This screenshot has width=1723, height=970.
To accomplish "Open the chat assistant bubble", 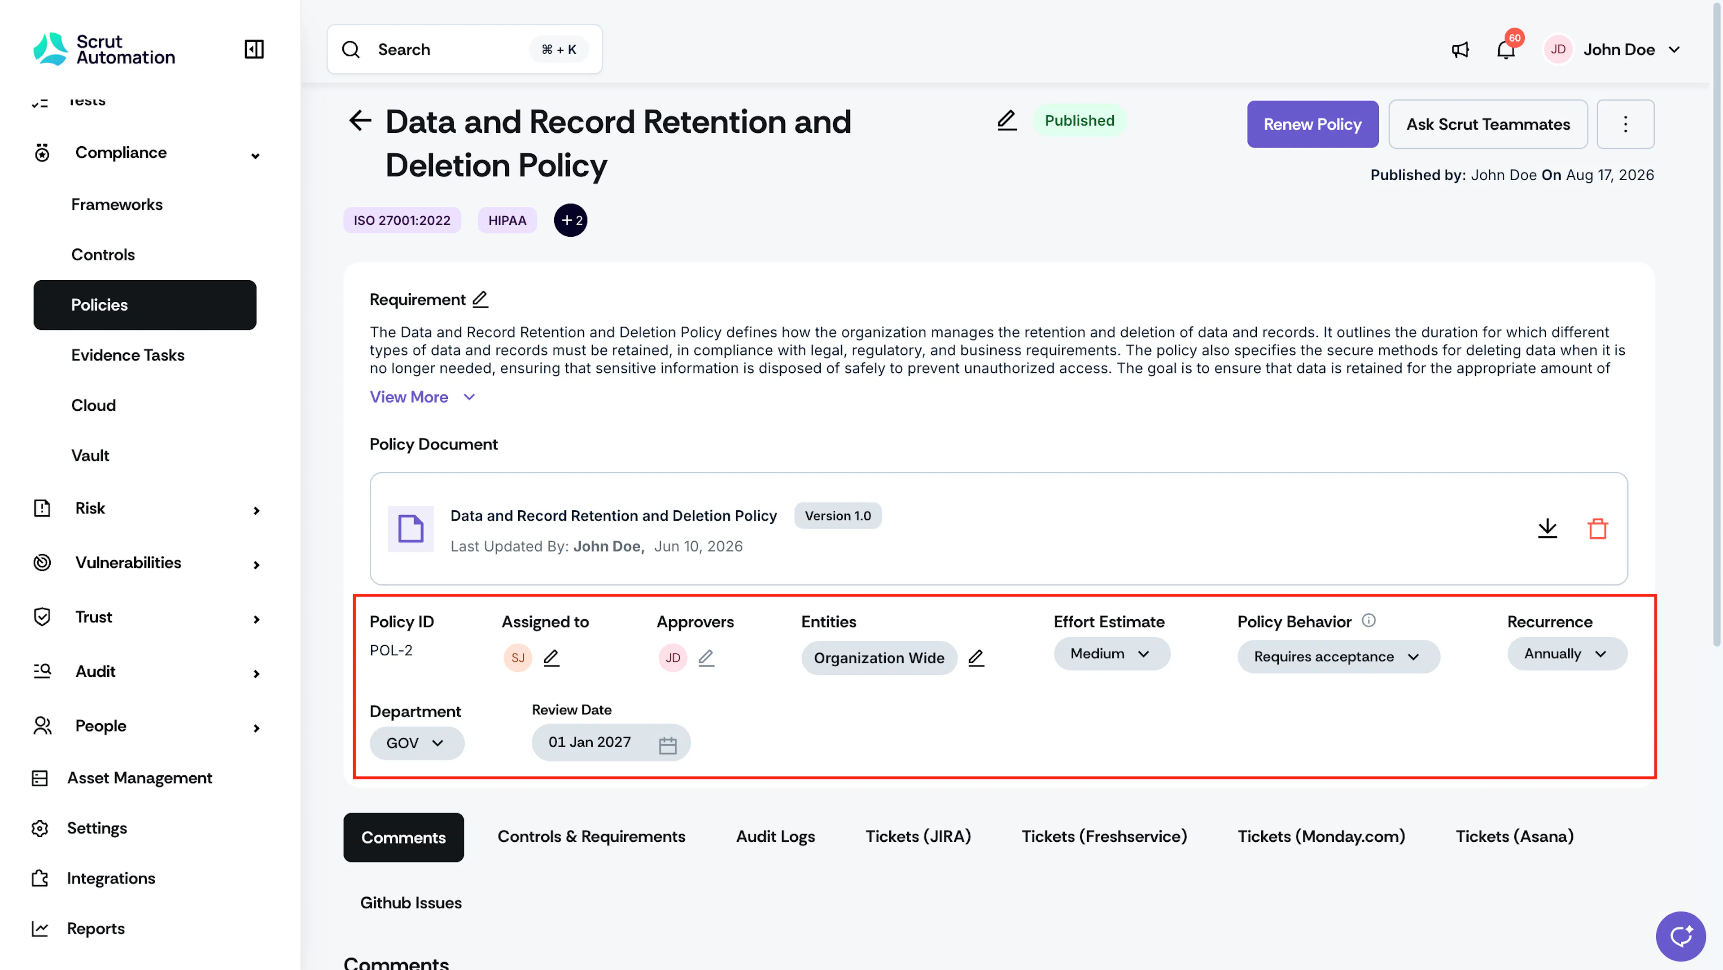I will [x=1680, y=936].
